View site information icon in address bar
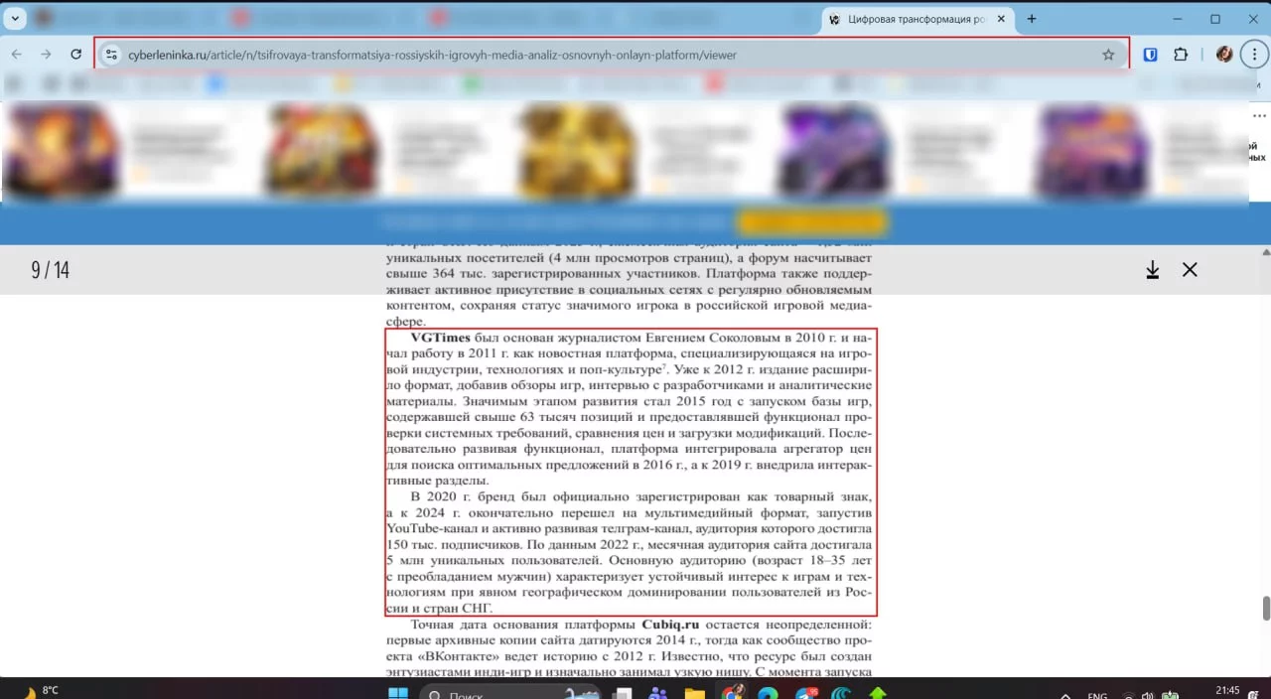This screenshot has width=1271, height=699. point(111,55)
